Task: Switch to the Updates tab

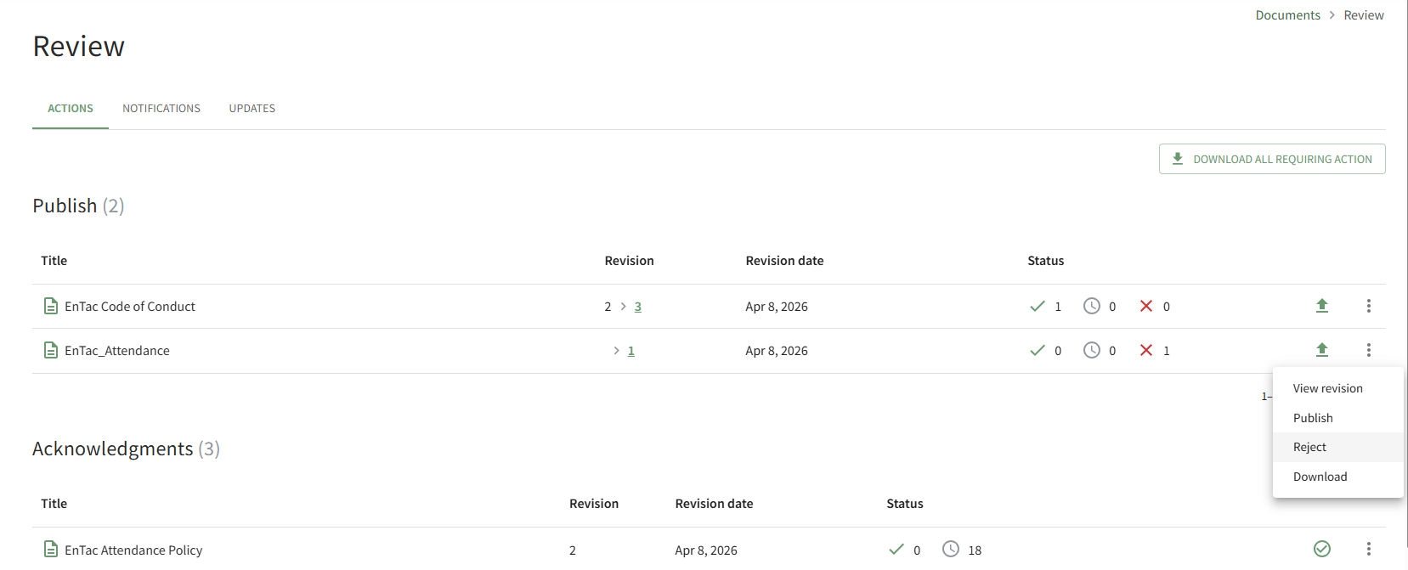Action: point(252,109)
